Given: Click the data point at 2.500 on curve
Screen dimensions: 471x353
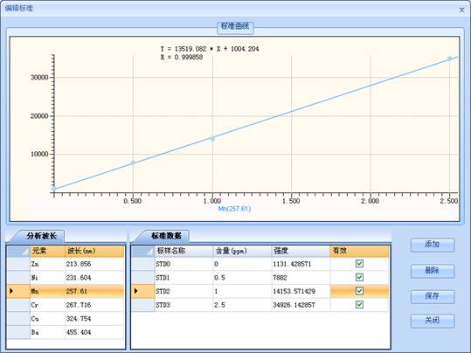Looking at the screenshot, I should click(449, 59).
